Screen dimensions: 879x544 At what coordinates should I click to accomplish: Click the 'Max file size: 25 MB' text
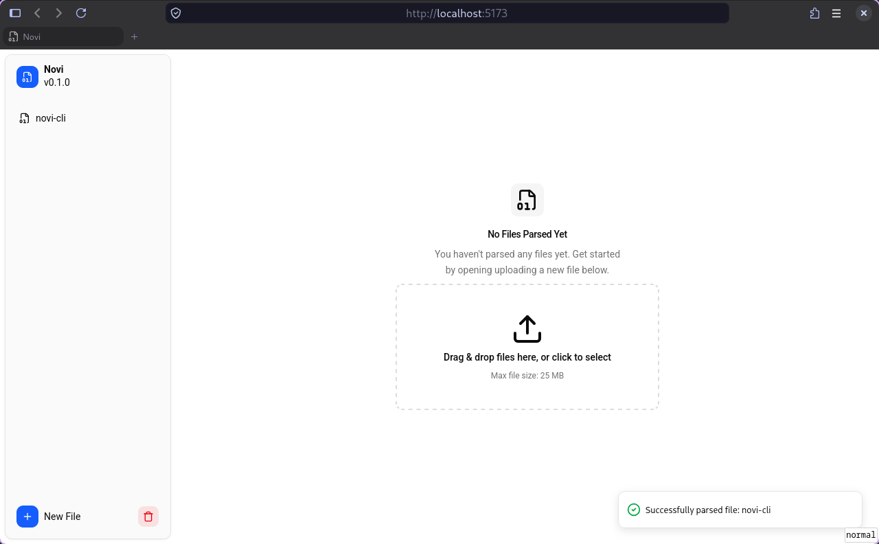[527, 376]
